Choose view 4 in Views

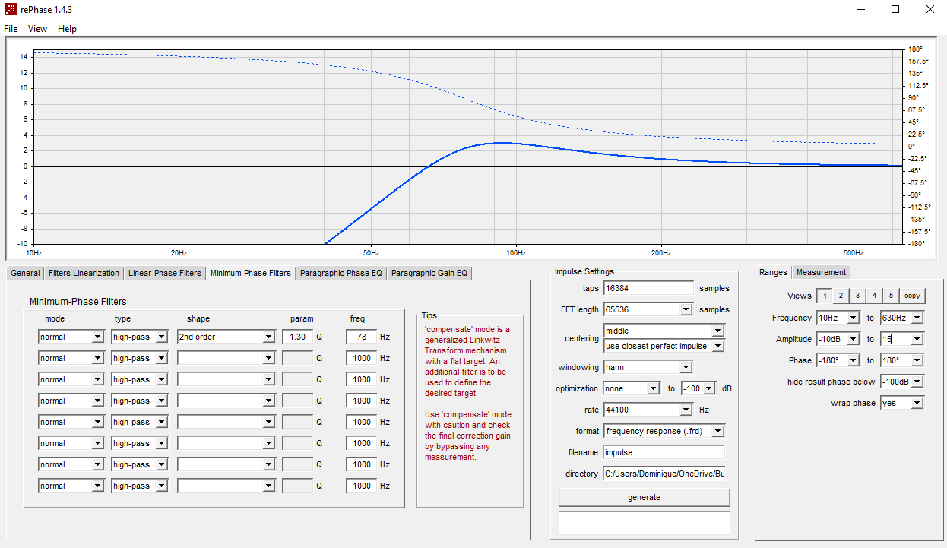coord(874,296)
